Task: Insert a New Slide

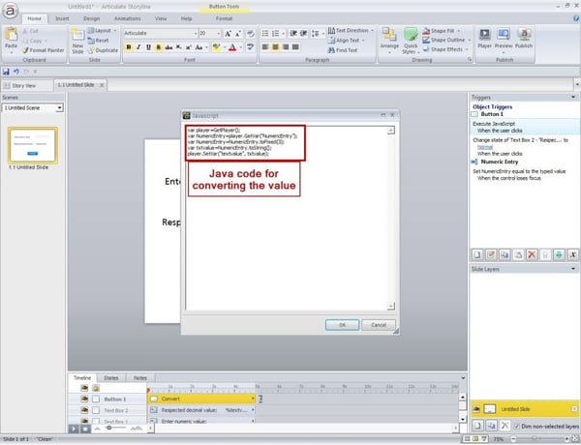Action: coord(77,41)
